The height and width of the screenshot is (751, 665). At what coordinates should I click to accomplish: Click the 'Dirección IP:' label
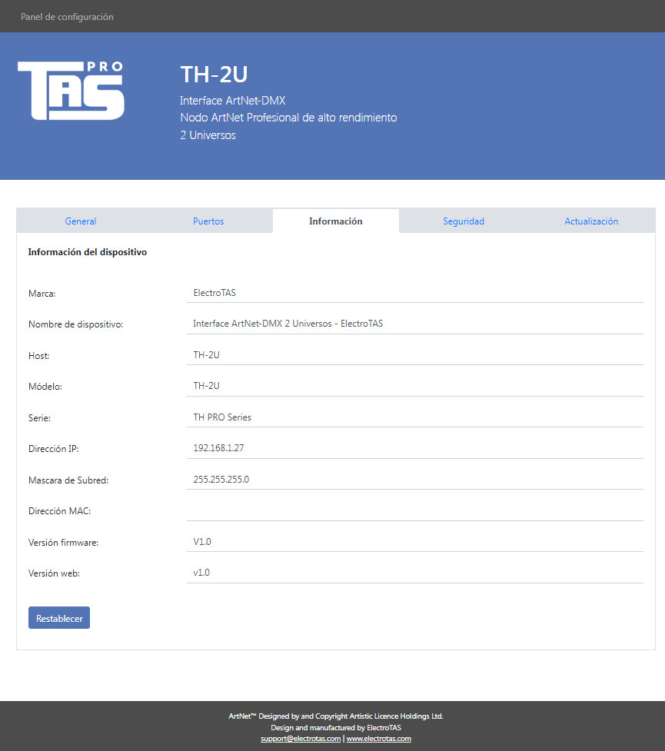pyautogui.click(x=54, y=449)
